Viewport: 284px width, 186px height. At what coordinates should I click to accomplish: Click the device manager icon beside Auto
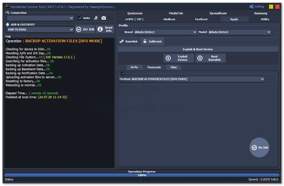point(96,18)
